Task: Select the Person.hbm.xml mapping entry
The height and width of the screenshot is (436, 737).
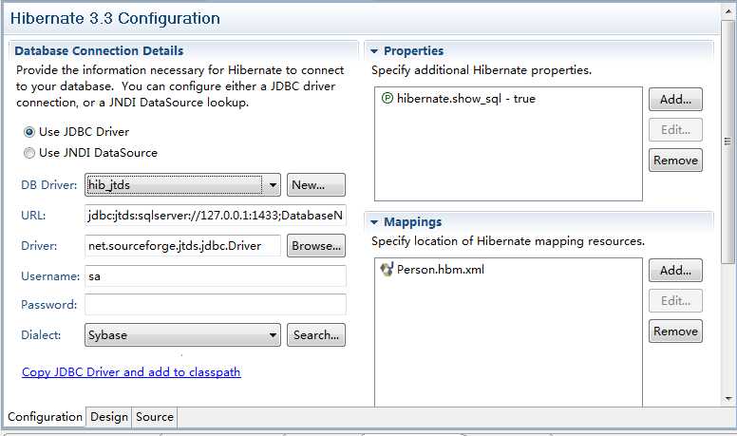Action: point(432,270)
